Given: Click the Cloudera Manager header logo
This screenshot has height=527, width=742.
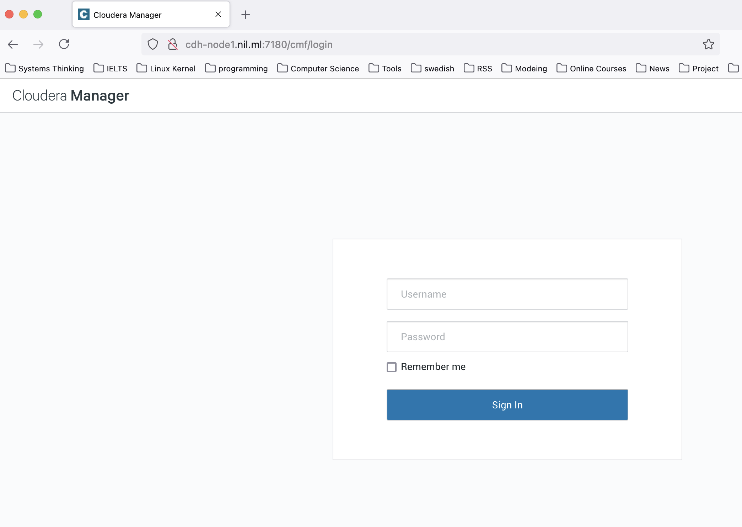Looking at the screenshot, I should (71, 96).
